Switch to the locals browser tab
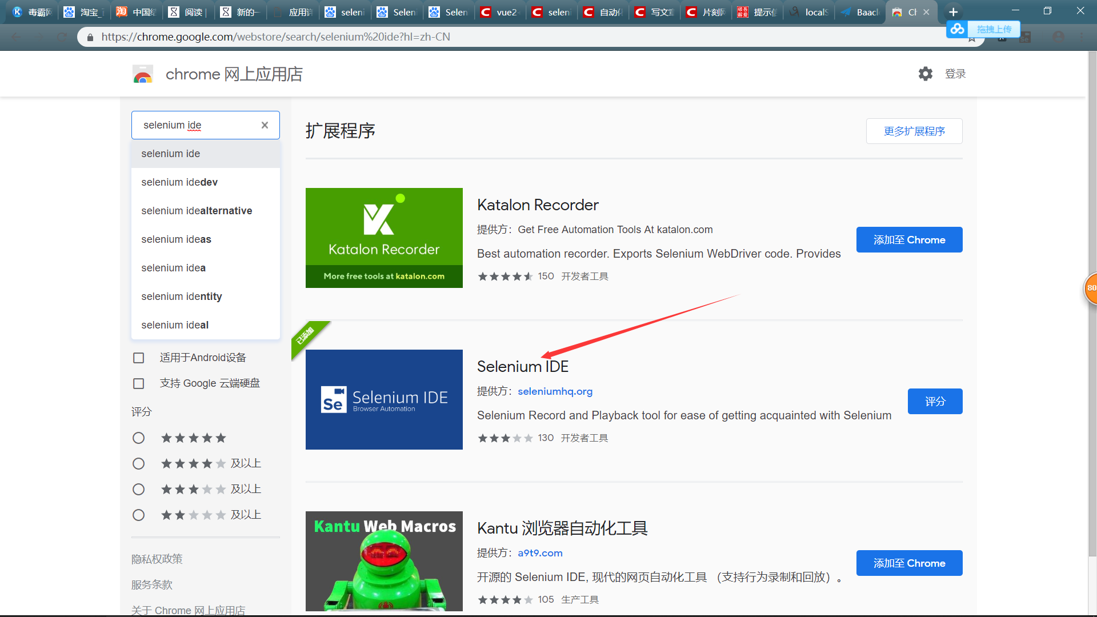This screenshot has height=617, width=1097. point(808,12)
